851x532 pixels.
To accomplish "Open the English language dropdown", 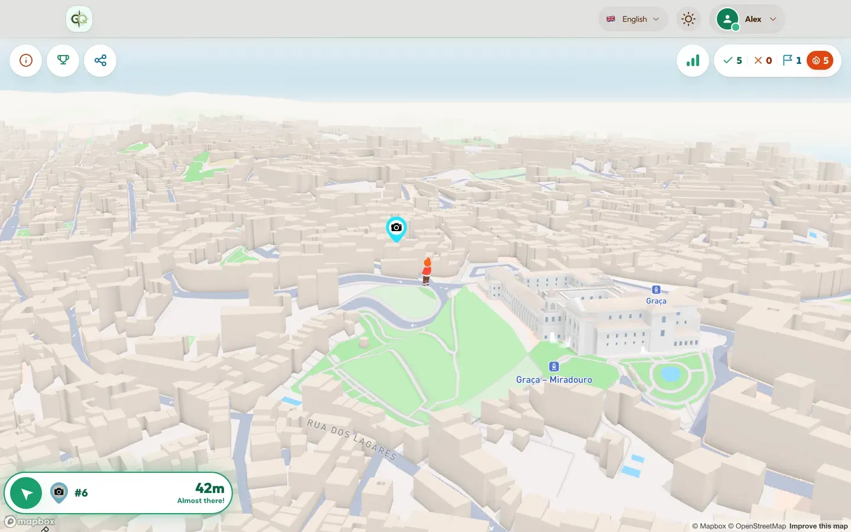I will [x=633, y=19].
